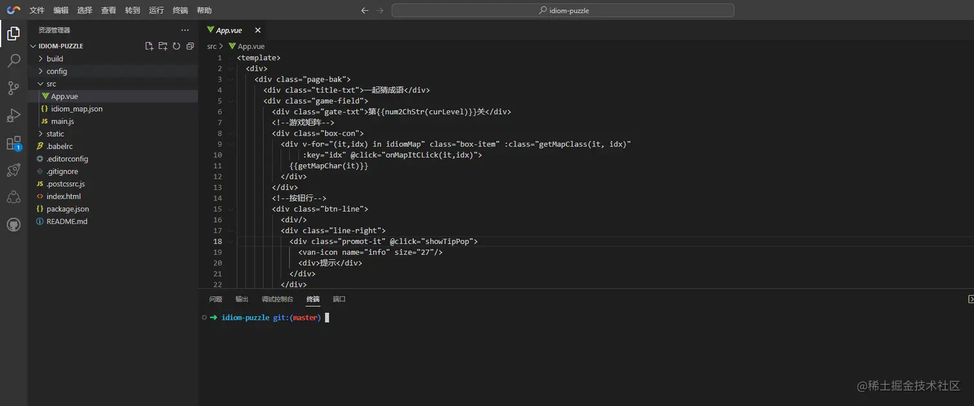
Task: Open the Search view in activity bar
Action: pyautogui.click(x=13, y=61)
